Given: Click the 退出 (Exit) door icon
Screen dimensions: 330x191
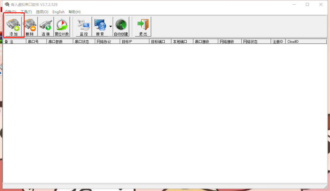Looking at the screenshot, I should (x=143, y=26).
